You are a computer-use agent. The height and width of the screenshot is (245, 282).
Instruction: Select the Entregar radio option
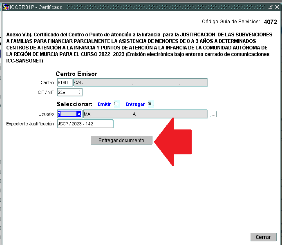[150, 104]
